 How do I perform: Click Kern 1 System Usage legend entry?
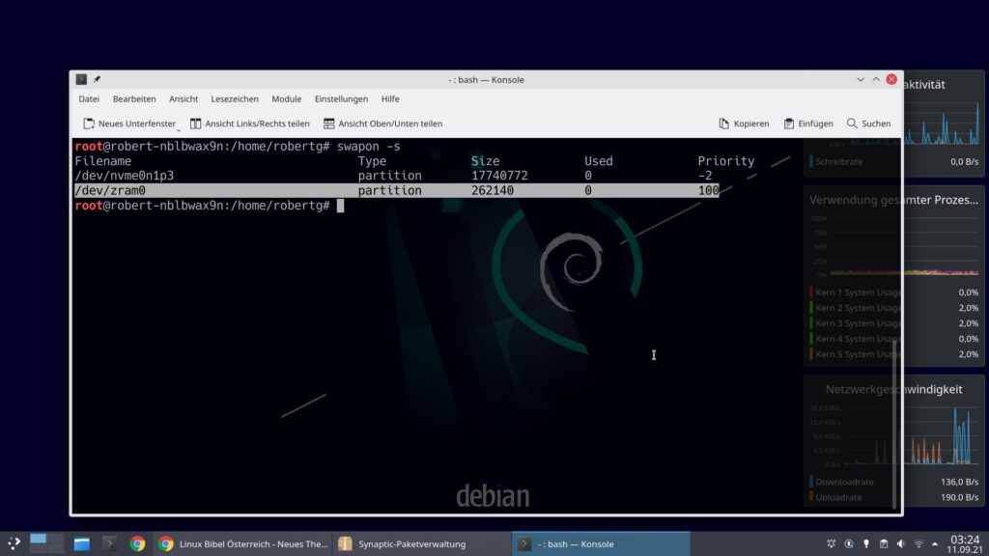click(857, 292)
